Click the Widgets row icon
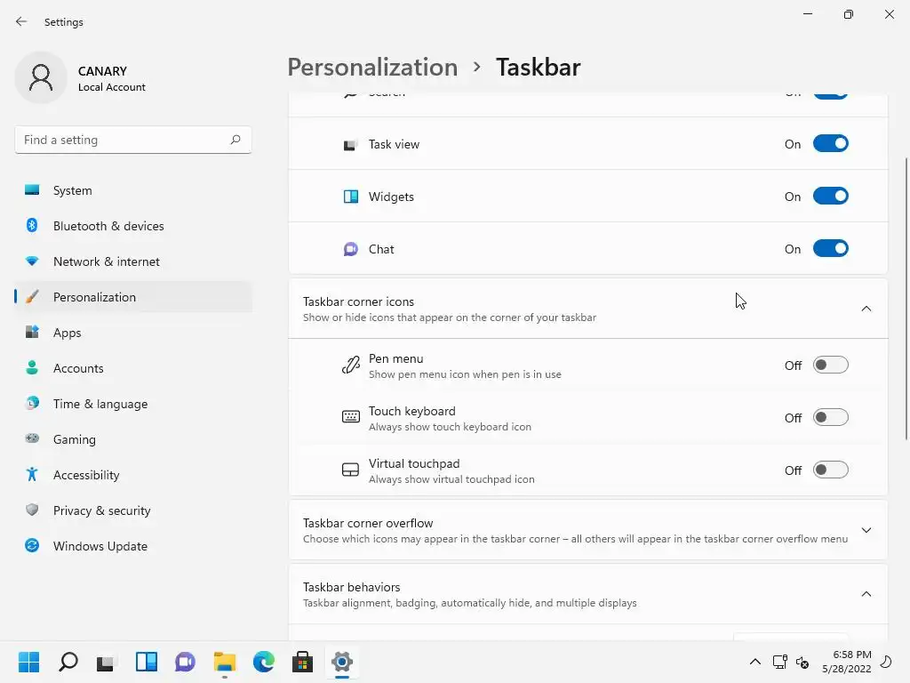 tap(350, 197)
